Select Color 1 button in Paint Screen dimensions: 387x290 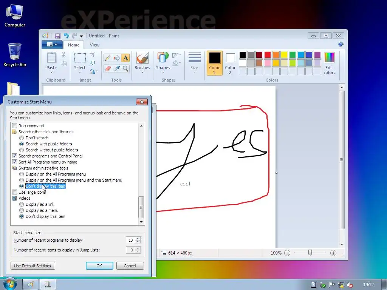(214, 63)
